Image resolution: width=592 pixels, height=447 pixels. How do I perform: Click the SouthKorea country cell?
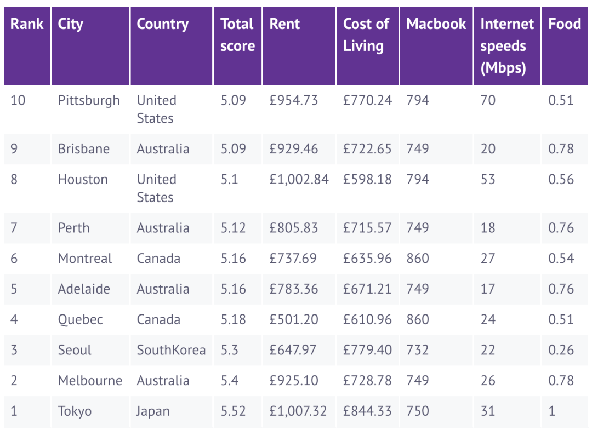click(171, 351)
